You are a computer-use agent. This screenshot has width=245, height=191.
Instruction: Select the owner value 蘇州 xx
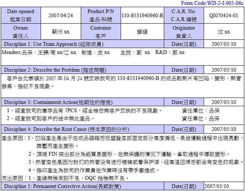click(60, 32)
